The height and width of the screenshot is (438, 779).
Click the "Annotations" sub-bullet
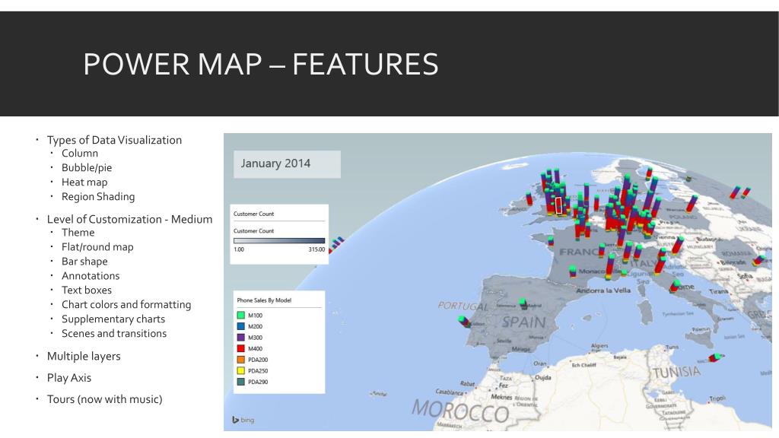pos(91,275)
